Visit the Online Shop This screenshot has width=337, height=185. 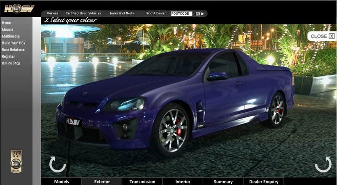click(x=11, y=63)
